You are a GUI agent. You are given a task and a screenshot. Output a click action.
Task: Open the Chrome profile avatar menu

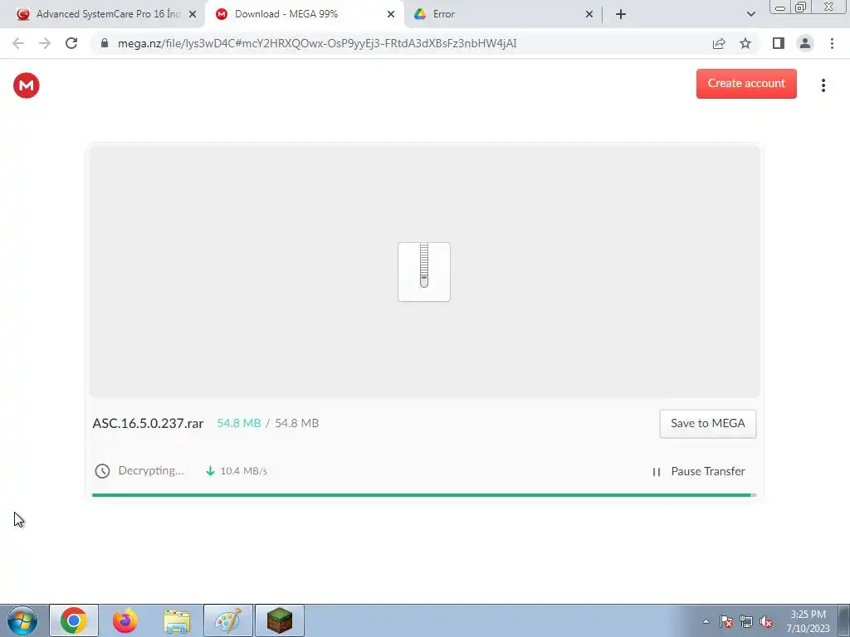[x=805, y=43]
